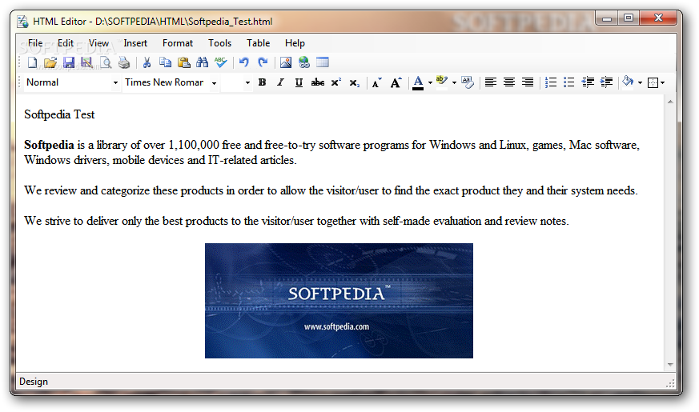Click the scroll down arrow in the editor

tap(670, 365)
